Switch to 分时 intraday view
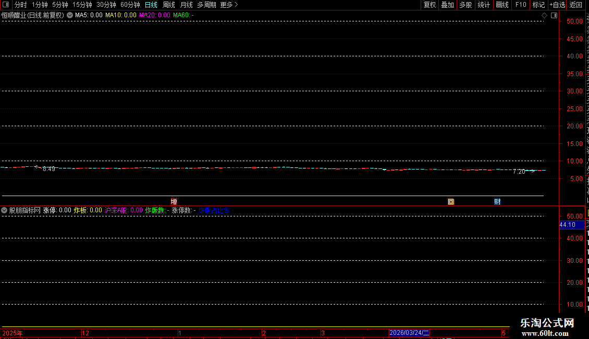 (21, 5)
